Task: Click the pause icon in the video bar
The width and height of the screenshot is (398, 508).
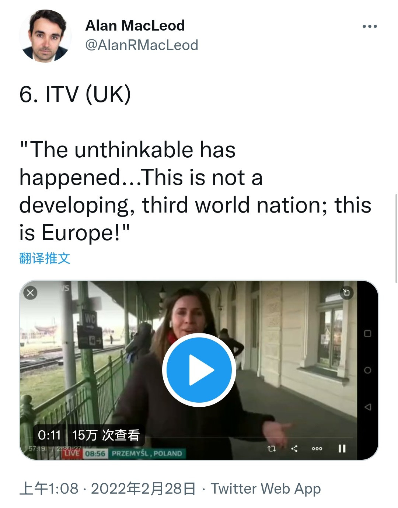Action: click(x=342, y=448)
